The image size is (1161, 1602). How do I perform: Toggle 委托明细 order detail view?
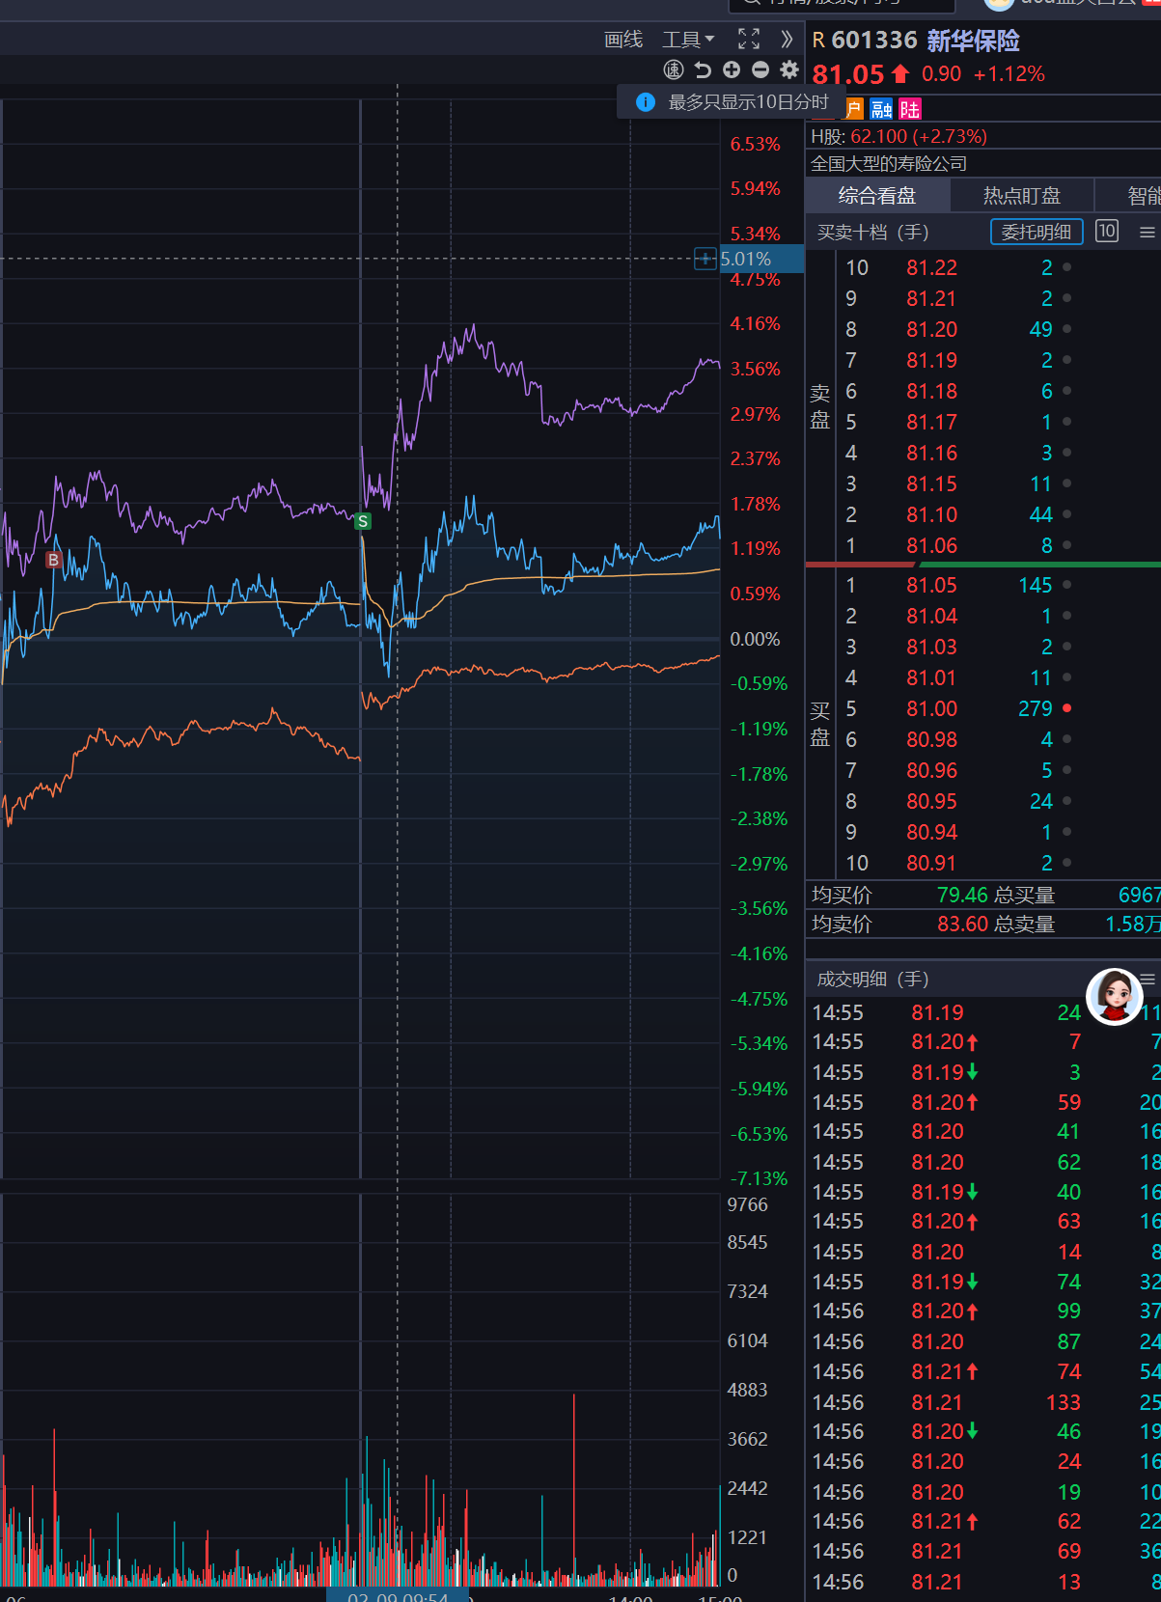[x=1037, y=232]
